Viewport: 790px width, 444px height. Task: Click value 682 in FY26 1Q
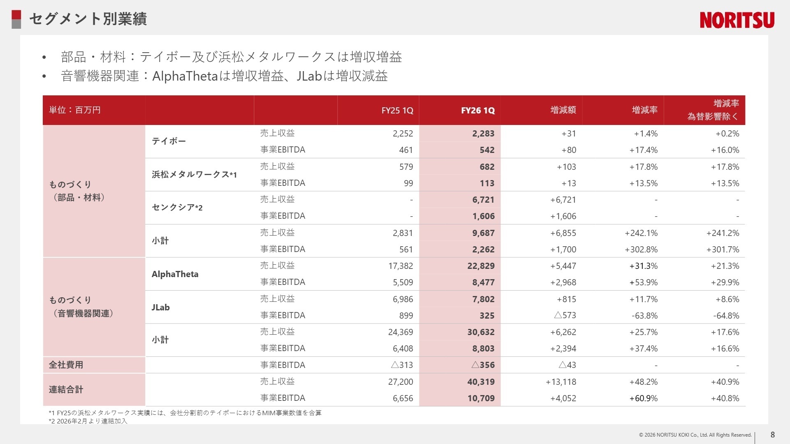coord(487,167)
